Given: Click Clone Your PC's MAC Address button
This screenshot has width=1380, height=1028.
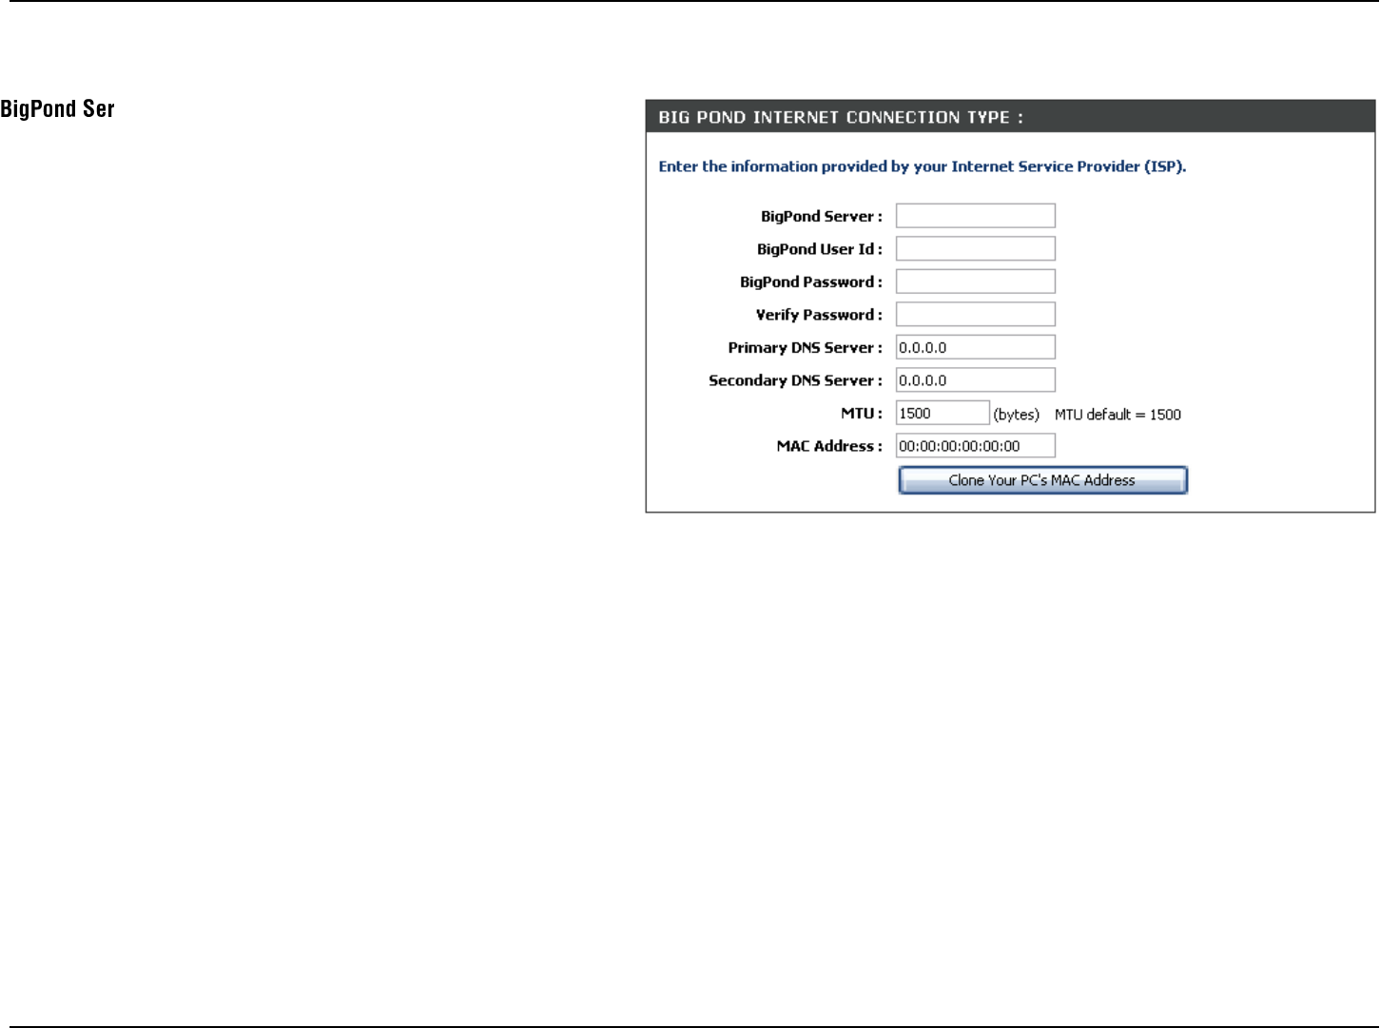Looking at the screenshot, I should click(x=1042, y=480).
